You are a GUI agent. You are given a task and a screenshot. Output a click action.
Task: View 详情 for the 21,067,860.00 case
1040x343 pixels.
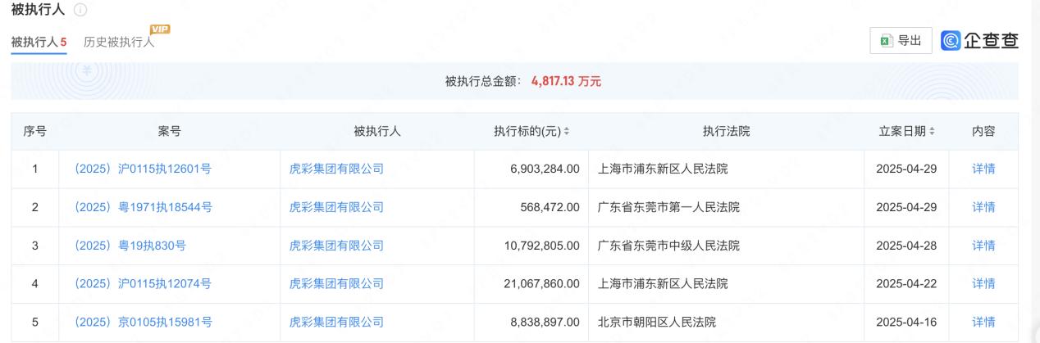click(x=983, y=284)
